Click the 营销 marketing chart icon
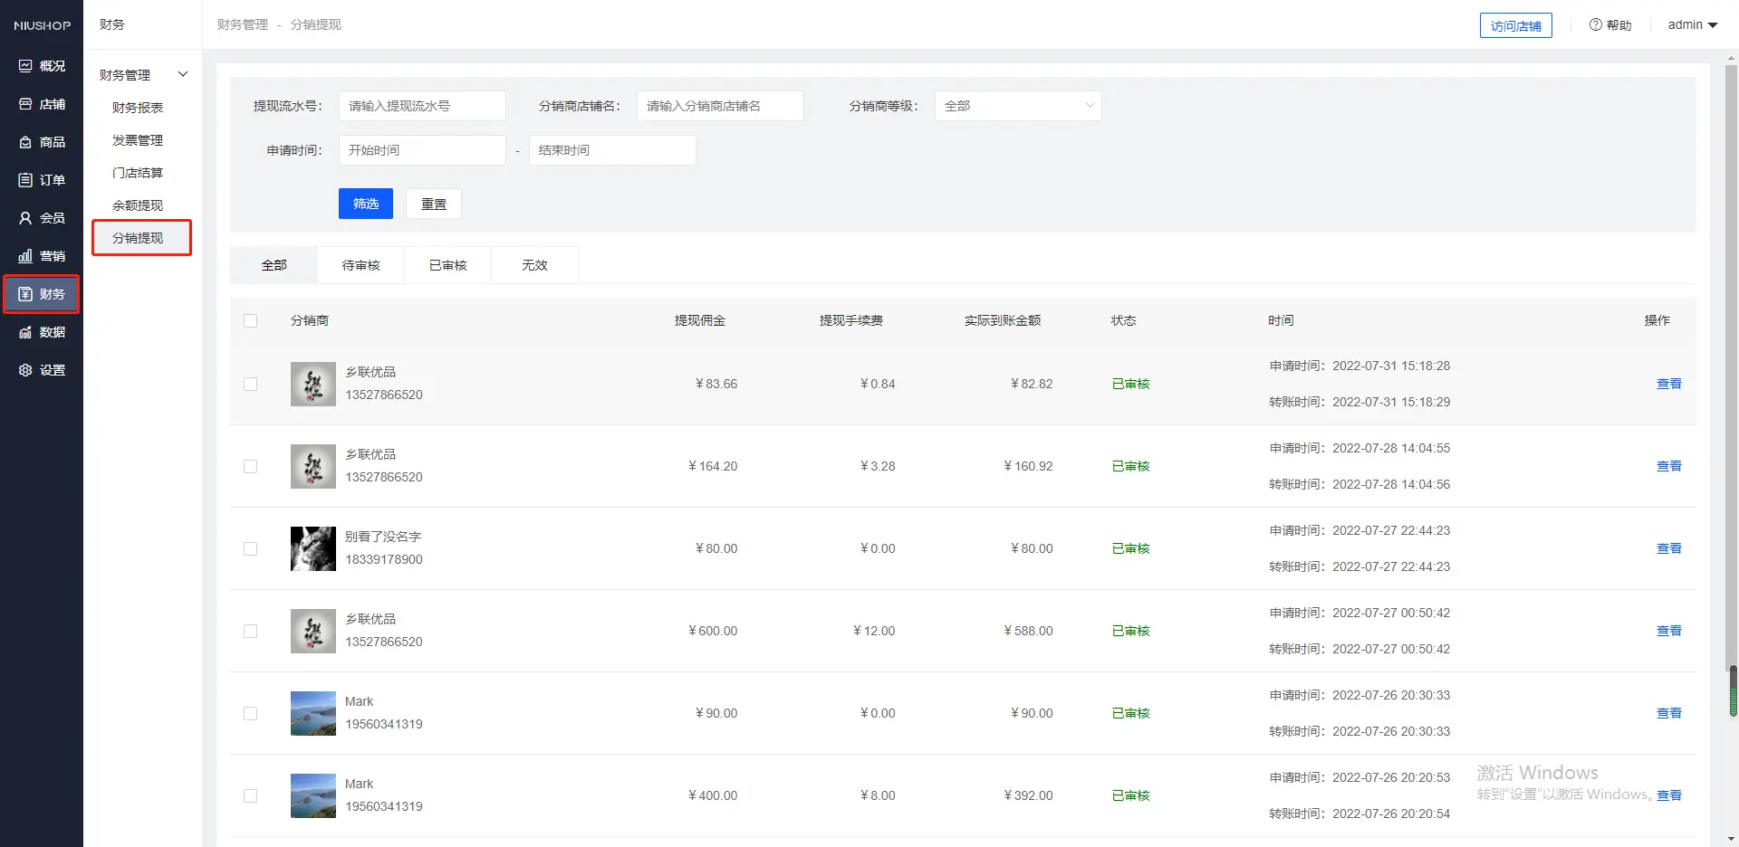 (x=25, y=256)
